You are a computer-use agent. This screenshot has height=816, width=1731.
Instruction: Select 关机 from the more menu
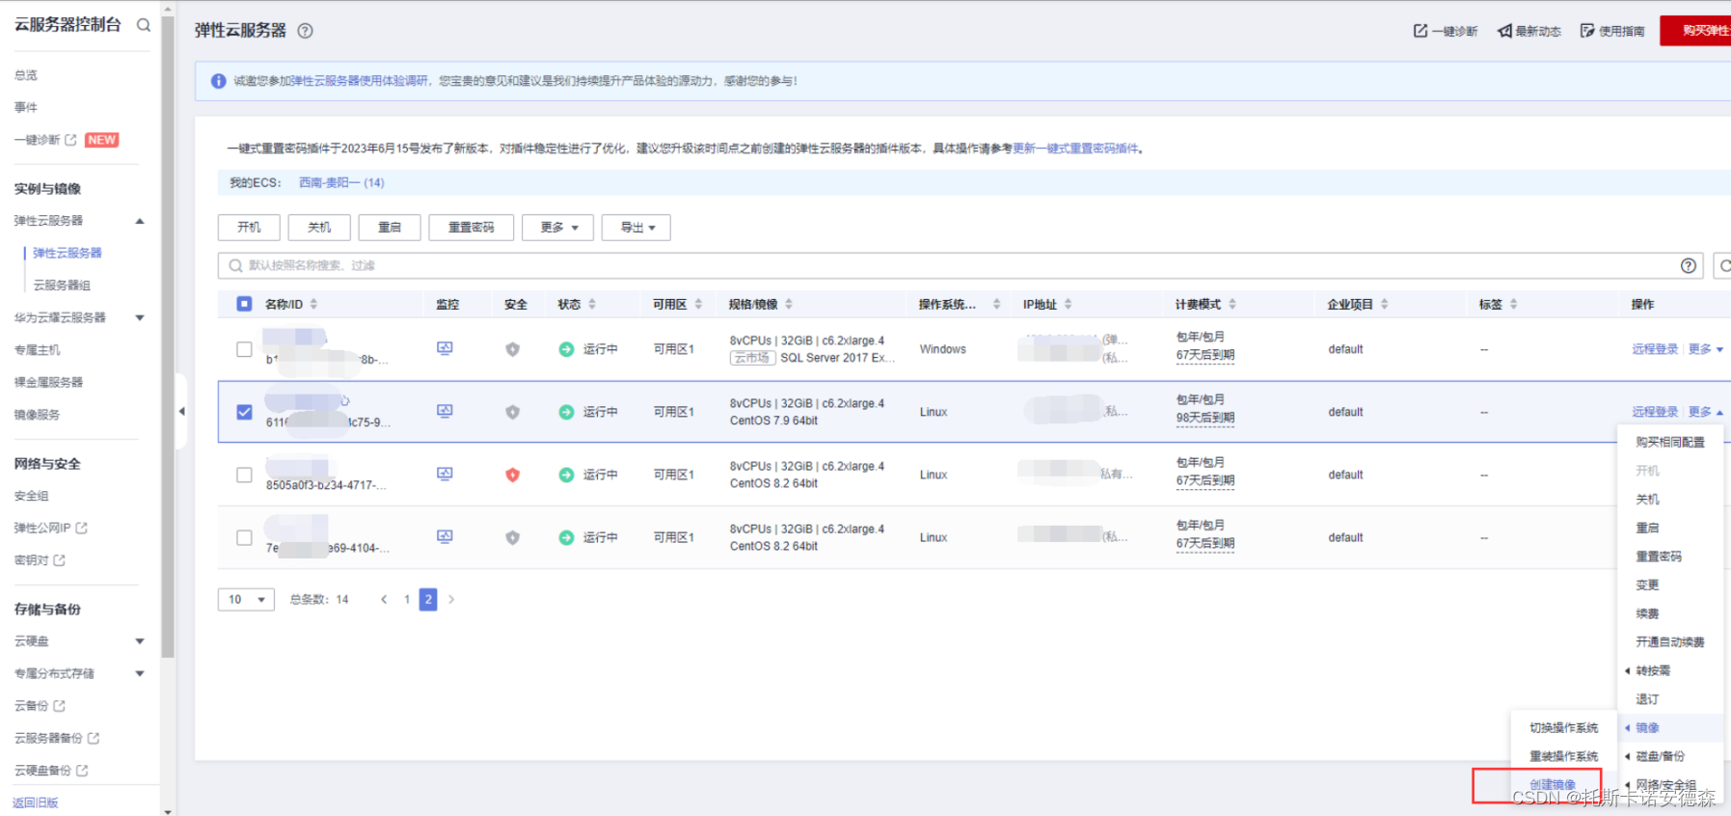click(1647, 499)
